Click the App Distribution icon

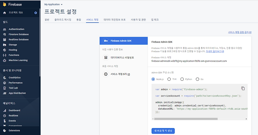4,93
